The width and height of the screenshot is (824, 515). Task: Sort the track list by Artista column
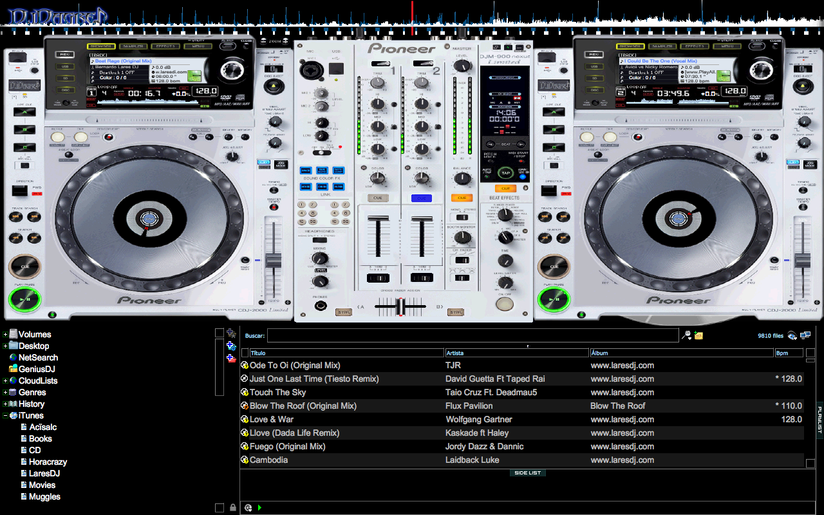click(x=518, y=353)
